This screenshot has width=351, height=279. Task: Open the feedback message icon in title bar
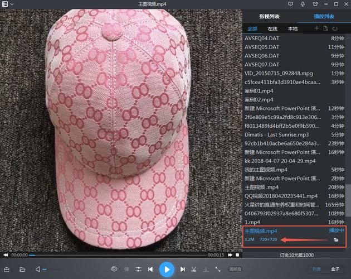coord(291,4)
